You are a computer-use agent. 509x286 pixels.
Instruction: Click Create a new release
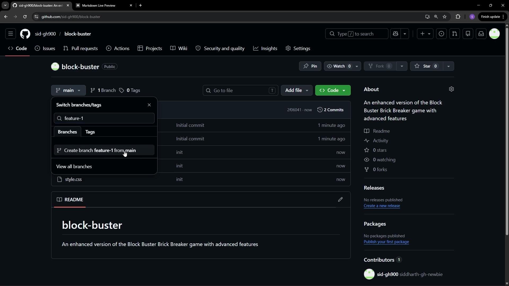[x=382, y=206]
